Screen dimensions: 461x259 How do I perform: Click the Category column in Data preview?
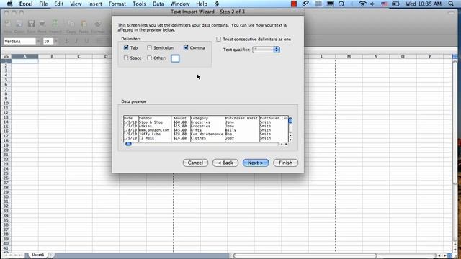(x=207, y=129)
